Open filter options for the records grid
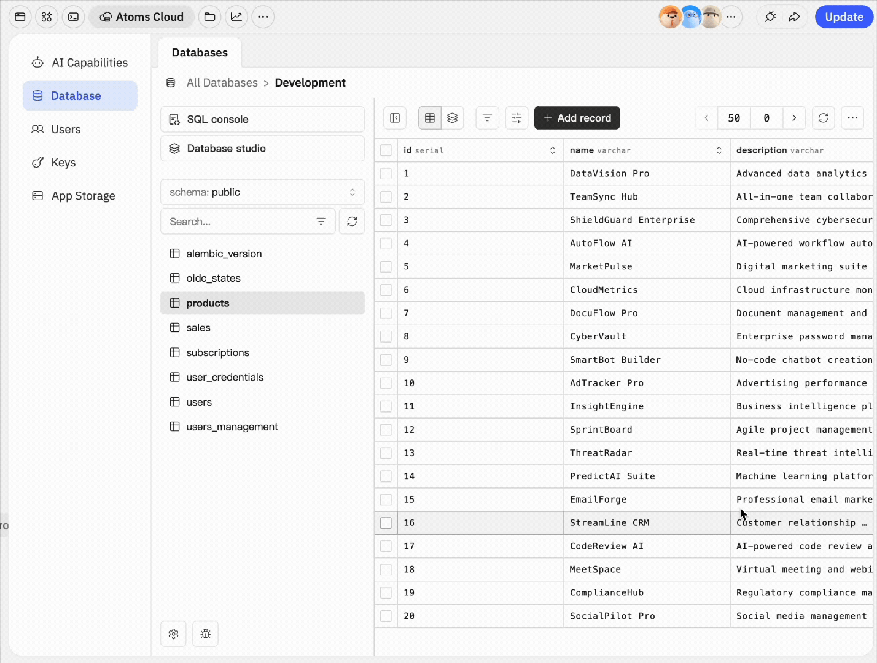Screen dimensions: 877x663 [487, 117]
